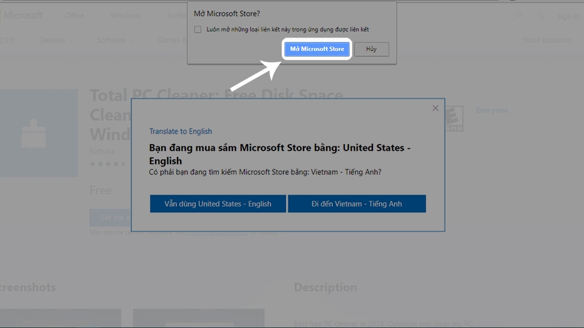584x328 pixels.
Task: Open the Office menu item
Action: coord(74,16)
